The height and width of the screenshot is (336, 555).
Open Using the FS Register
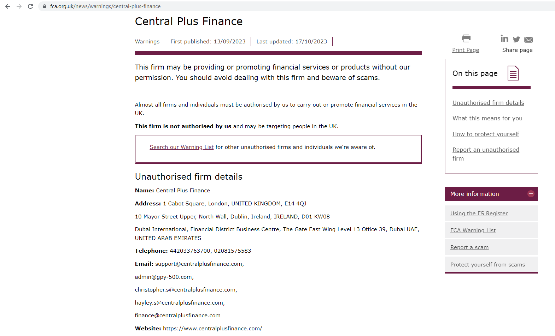(479, 214)
